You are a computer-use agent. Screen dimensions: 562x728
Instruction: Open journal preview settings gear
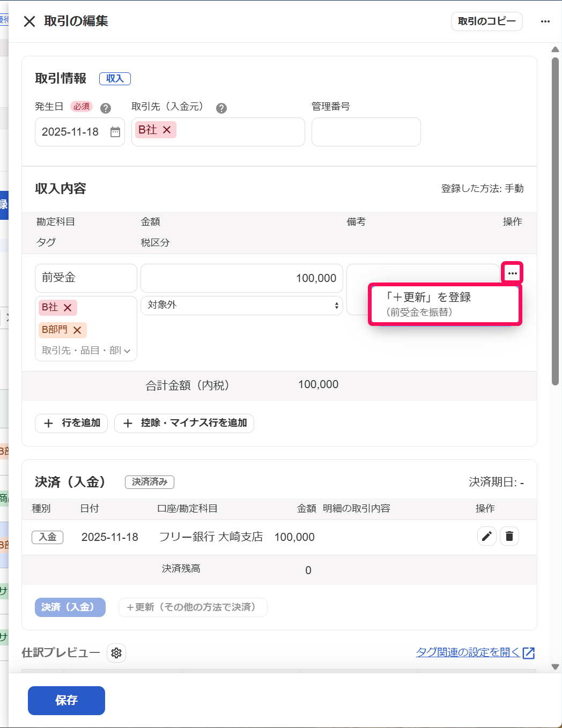[x=116, y=653]
